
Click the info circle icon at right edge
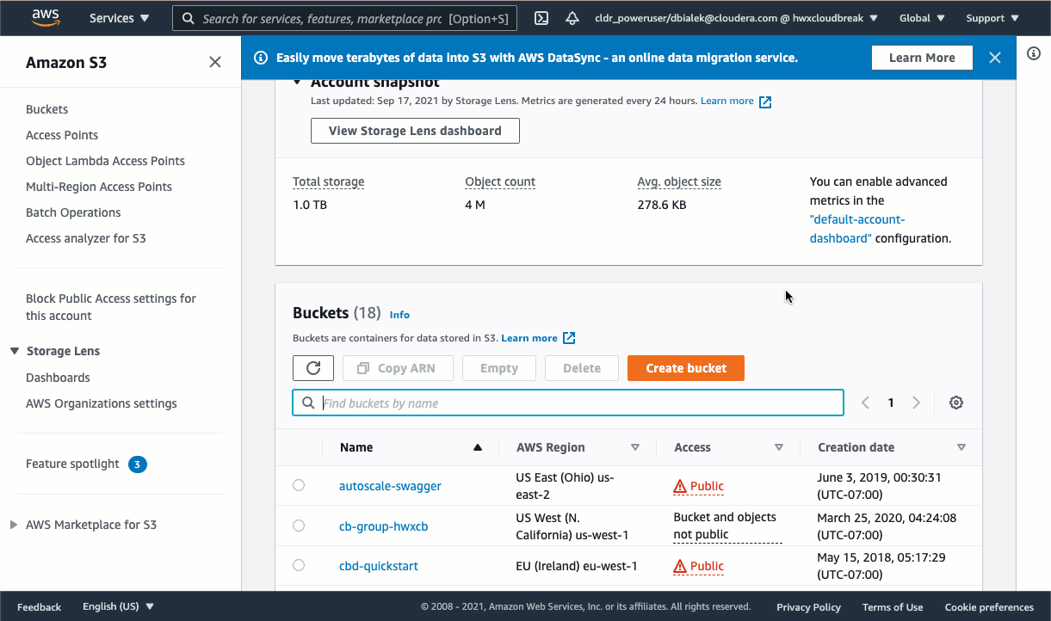1034,53
